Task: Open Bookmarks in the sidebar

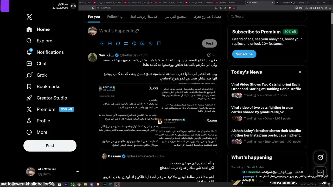Action: tap(43, 86)
